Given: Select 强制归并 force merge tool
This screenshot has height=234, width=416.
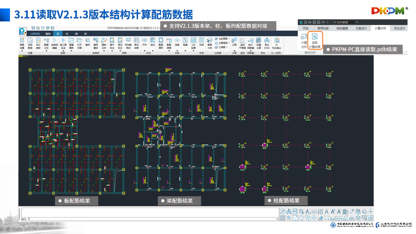Looking at the screenshot, I should coord(104,43).
